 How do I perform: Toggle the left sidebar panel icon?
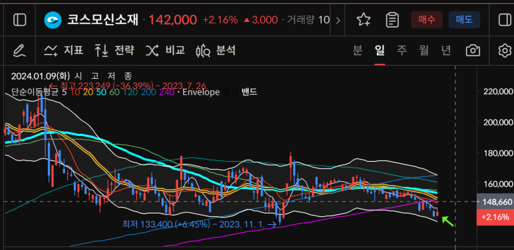pyautogui.click(x=20, y=21)
